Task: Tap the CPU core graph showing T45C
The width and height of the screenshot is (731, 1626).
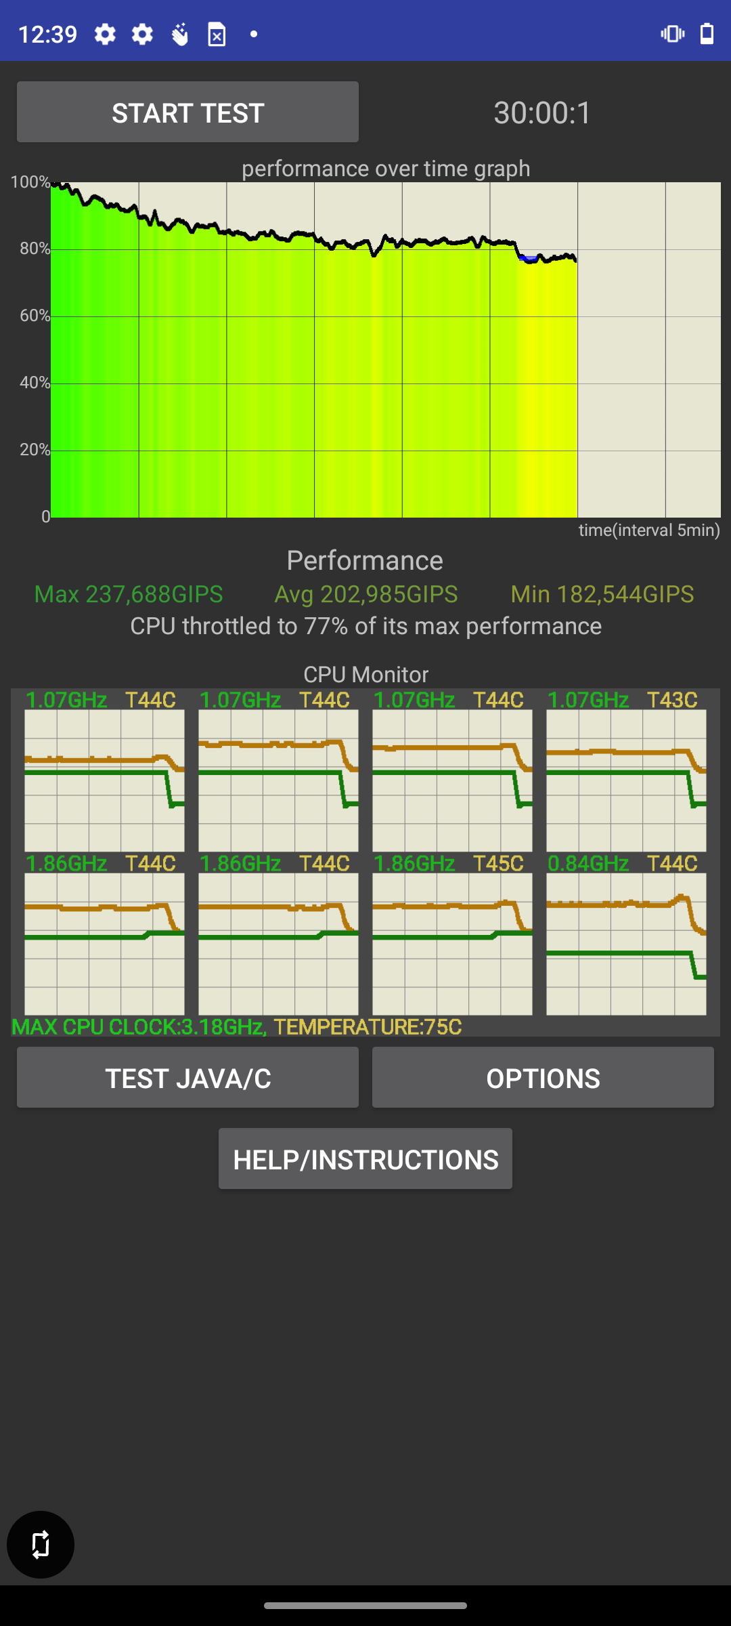Action: tap(452, 943)
